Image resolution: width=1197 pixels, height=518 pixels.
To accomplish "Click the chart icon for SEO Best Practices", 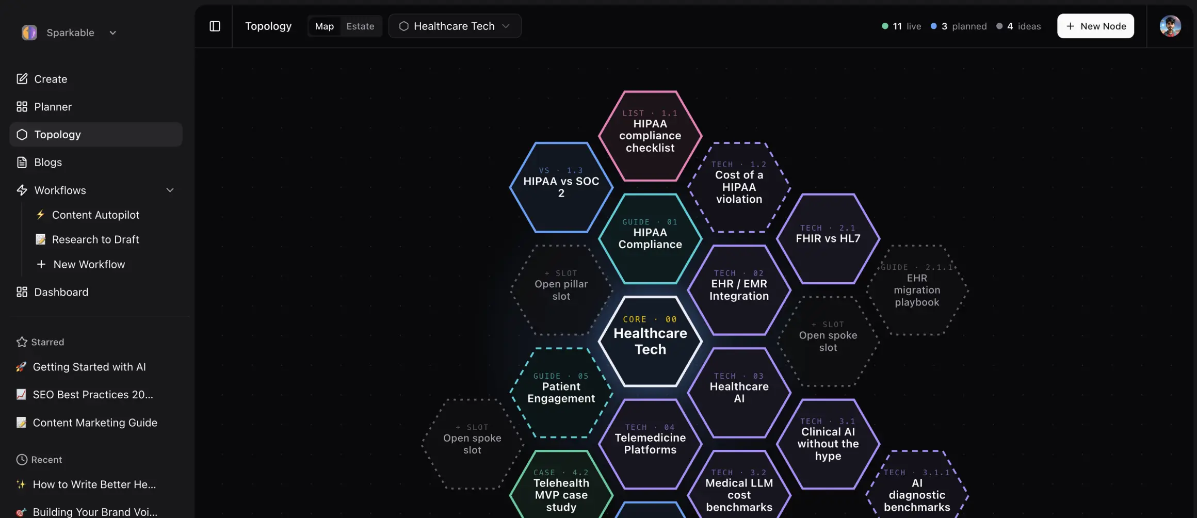I will [21, 395].
